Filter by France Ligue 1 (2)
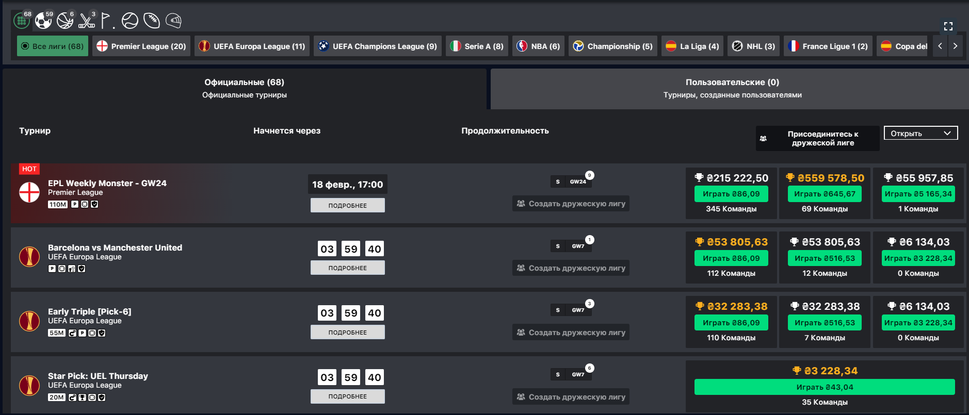The height and width of the screenshot is (415, 969). pos(828,46)
